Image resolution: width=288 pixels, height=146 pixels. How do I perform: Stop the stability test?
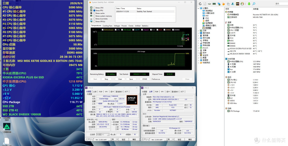[x=106, y=79]
